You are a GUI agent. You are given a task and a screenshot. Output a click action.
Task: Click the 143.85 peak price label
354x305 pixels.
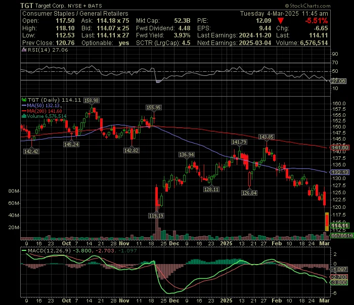[x=267, y=137]
